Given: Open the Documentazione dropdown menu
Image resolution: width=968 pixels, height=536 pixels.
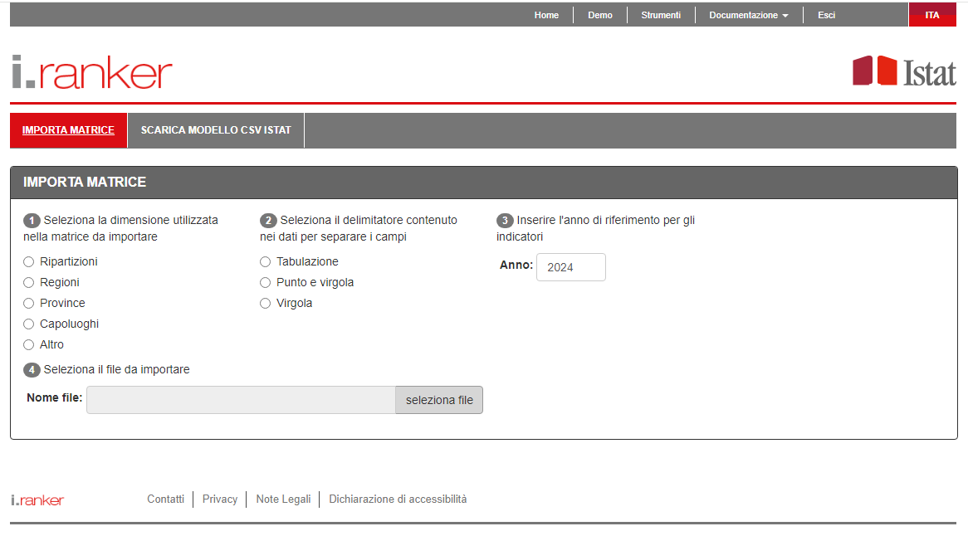Looking at the screenshot, I should coord(749,15).
